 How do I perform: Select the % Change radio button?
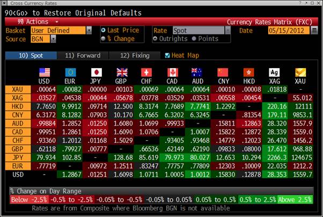104,39
